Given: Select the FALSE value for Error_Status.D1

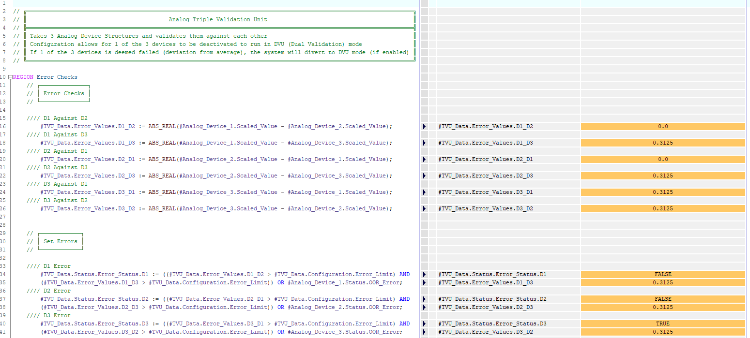Looking at the screenshot, I should pyautogui.click(x=662, y=275).
